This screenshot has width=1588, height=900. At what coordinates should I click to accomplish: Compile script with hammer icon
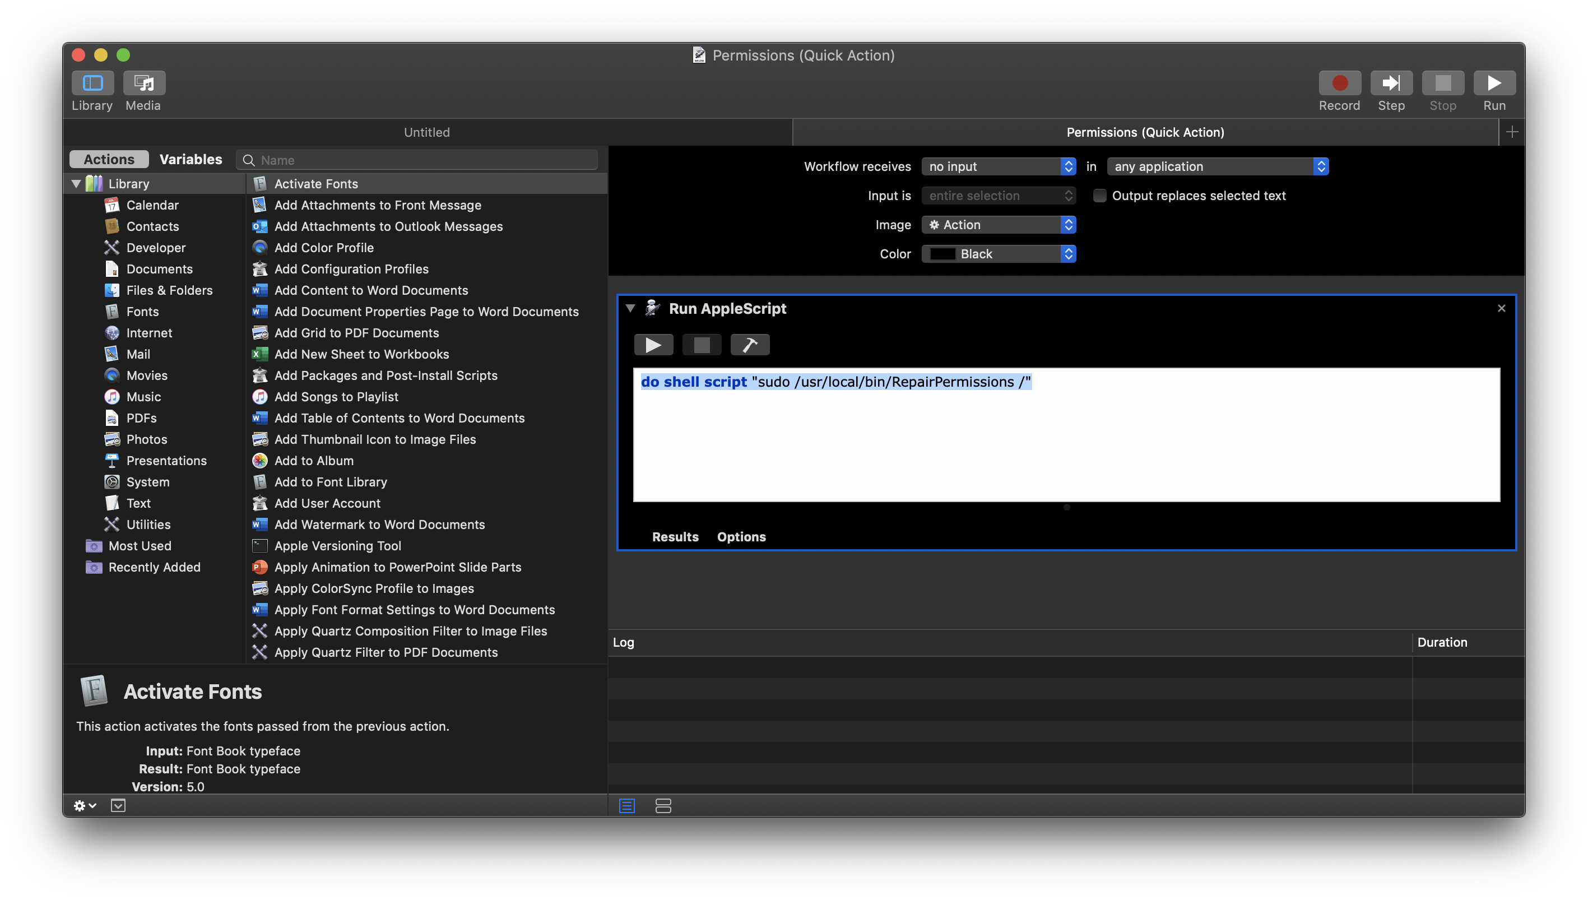[x=750, y=345]
